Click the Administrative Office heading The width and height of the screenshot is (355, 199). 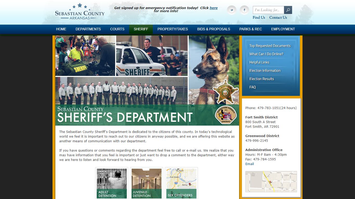coord(264,150)
